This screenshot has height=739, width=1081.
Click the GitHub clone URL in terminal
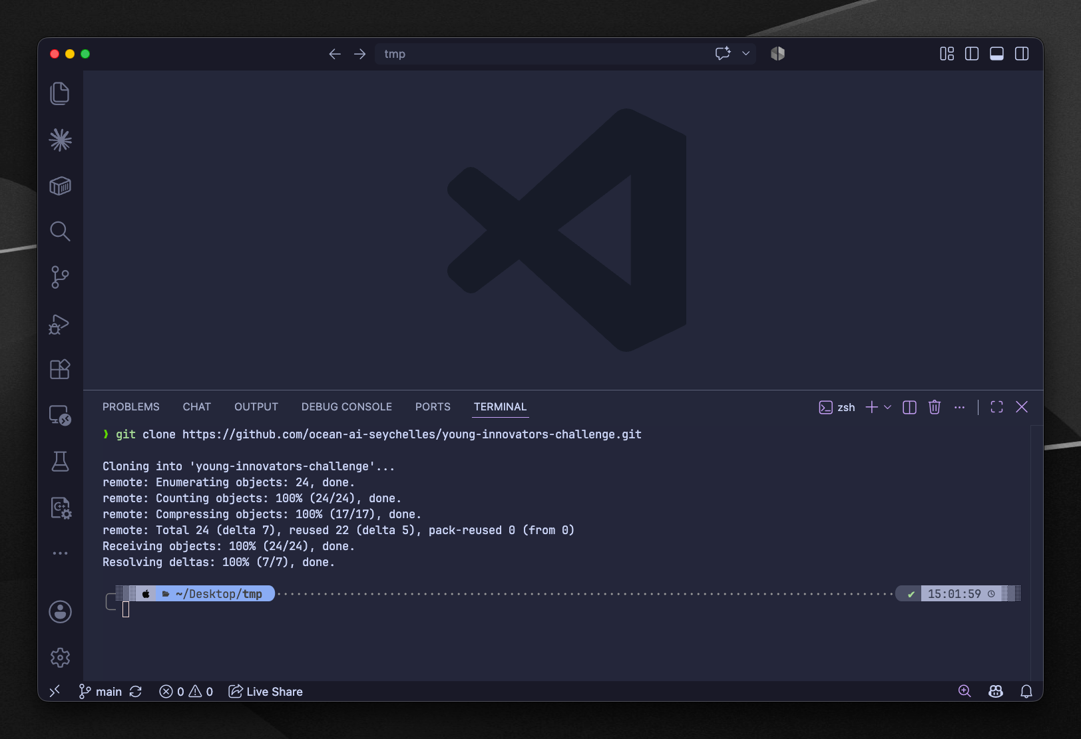tap(412, 434)
